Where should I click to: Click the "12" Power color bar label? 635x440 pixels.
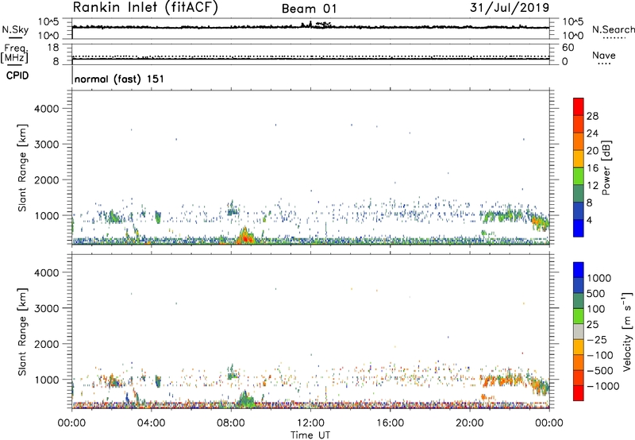coord(592,186)
